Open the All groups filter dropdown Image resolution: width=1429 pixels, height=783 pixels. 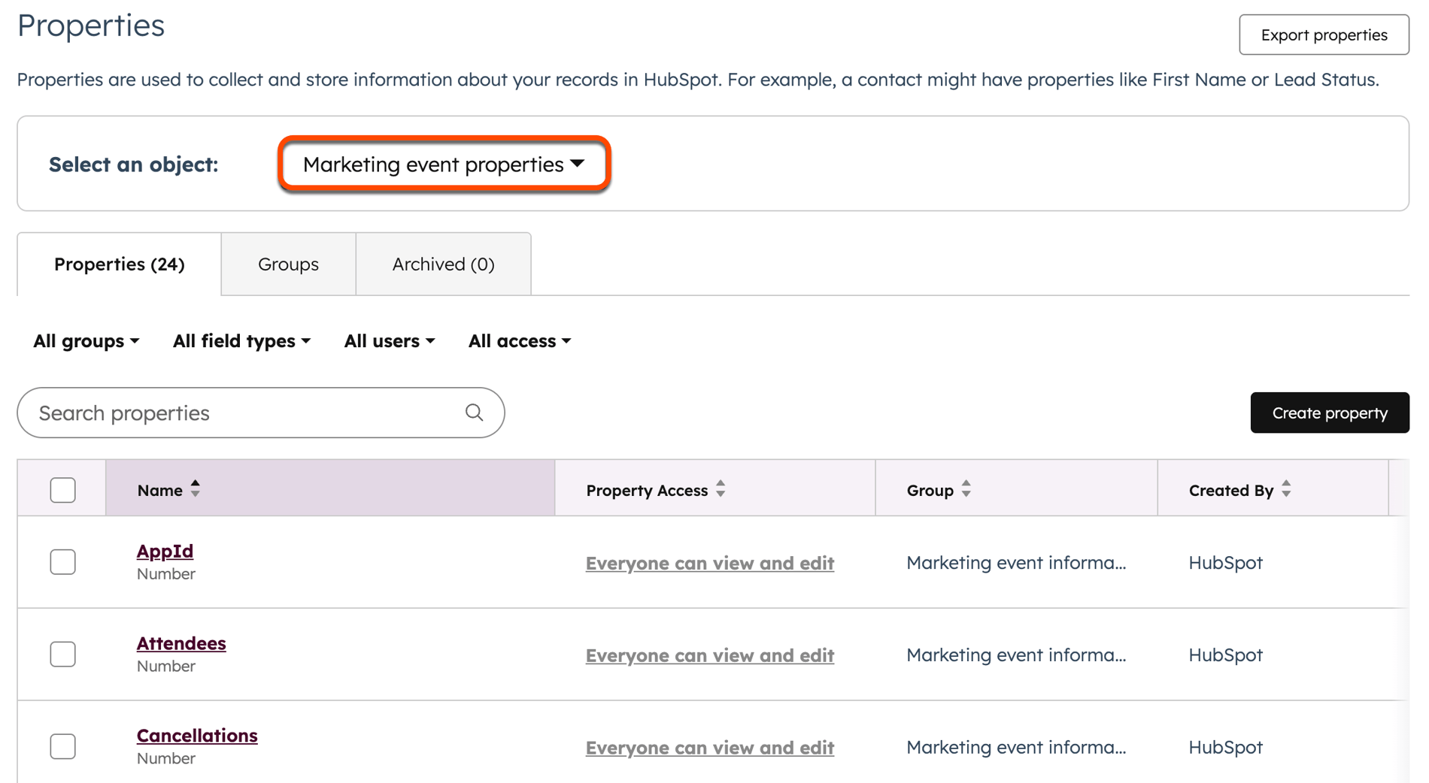tap(85, 341)
